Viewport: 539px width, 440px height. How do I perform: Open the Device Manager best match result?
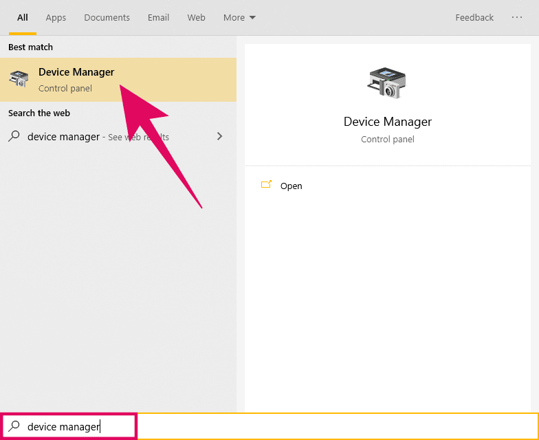pyautogui.click(x=118, y=80)
